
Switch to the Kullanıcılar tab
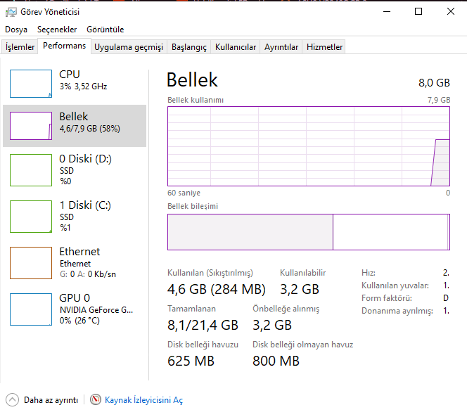(x=236, y=47)
